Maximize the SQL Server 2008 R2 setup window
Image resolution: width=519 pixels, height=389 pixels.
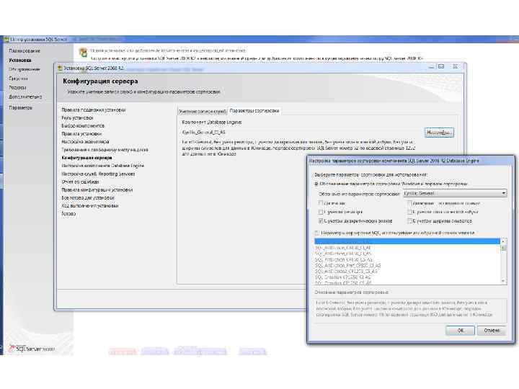(x=441, y=67)
